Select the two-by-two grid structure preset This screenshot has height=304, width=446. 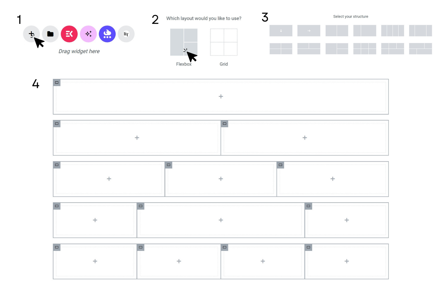(x=281, y=49)
